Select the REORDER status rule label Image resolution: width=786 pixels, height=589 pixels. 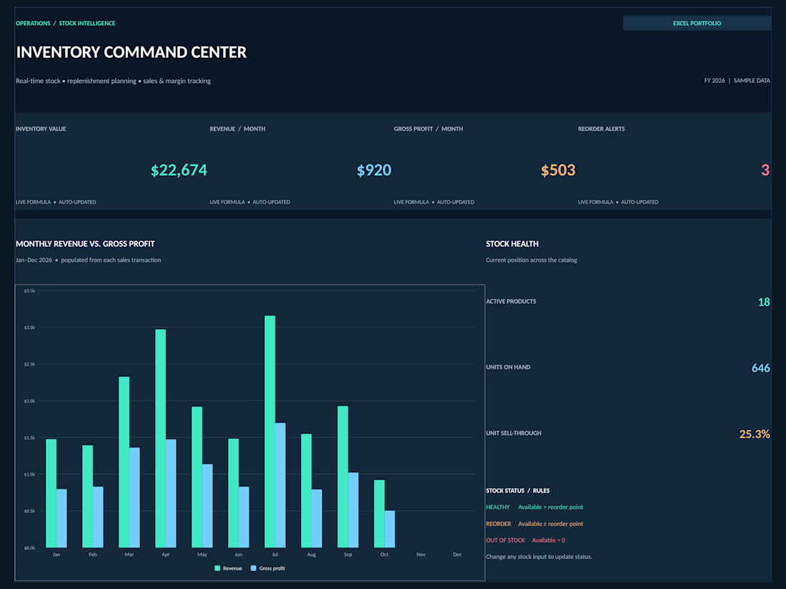(x=498, y=523)
